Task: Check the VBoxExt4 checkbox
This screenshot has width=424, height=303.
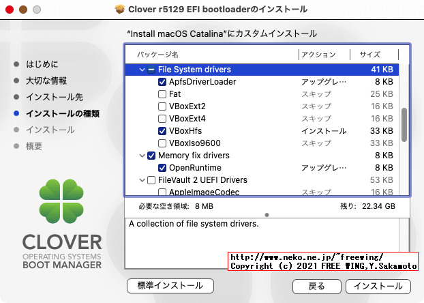Action: pos(162,119)
